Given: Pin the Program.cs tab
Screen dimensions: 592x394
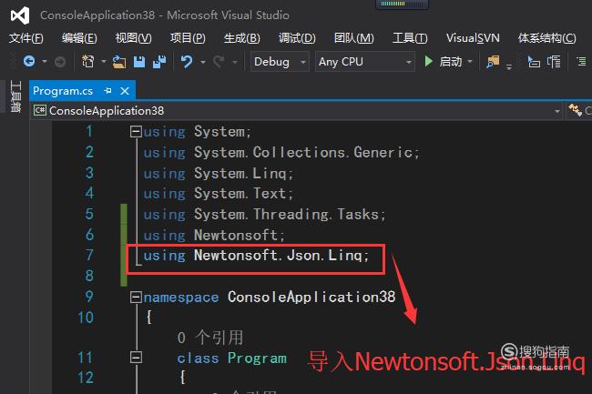Looking at the screenshot, I should [107, 90].
